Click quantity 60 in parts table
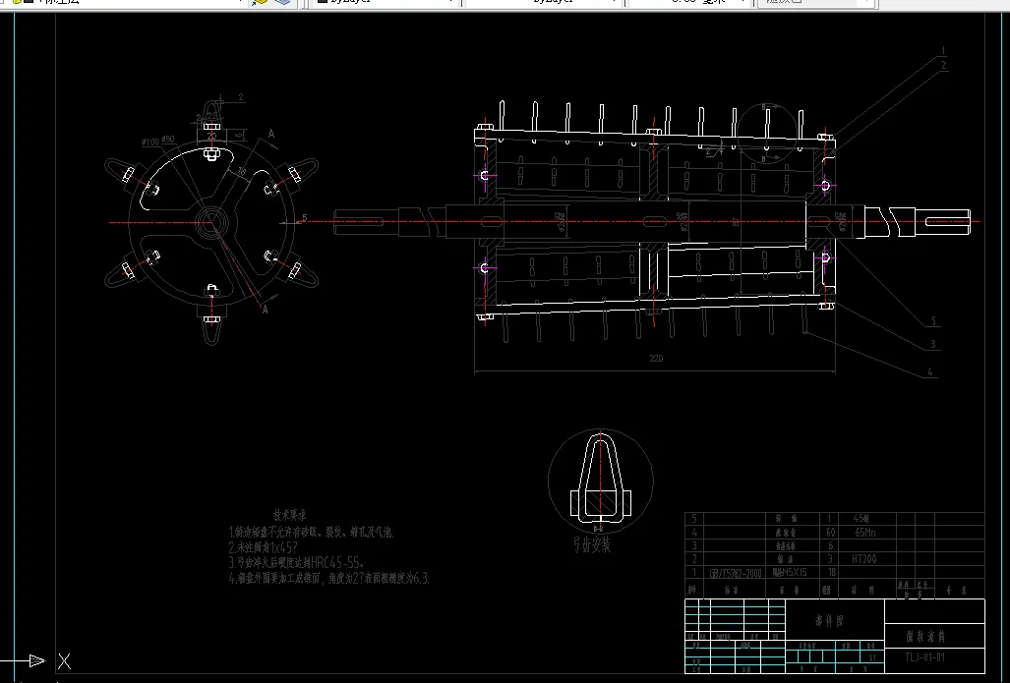The height and width of the screenshot is (683, 1010). click(830, 533)
